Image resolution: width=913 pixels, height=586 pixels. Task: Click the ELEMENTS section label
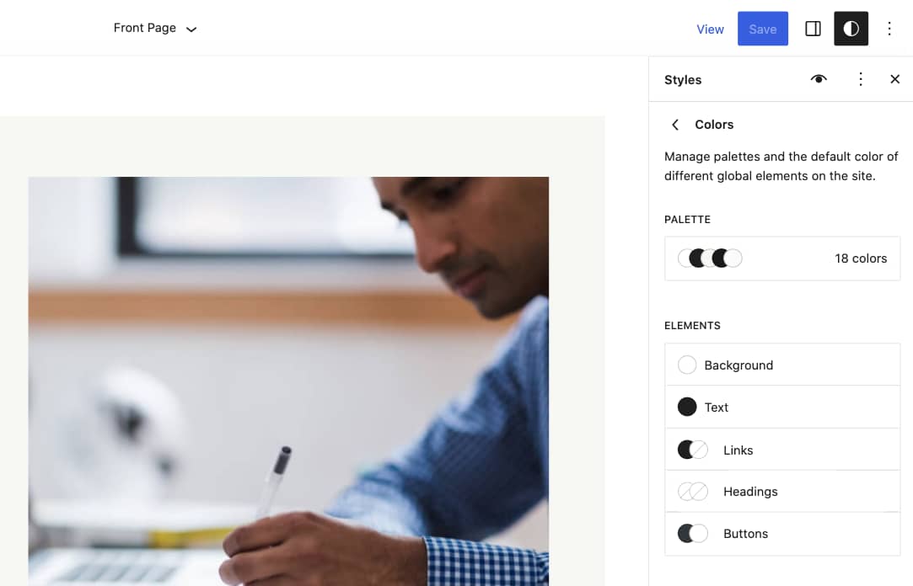[x=692, y=326]
